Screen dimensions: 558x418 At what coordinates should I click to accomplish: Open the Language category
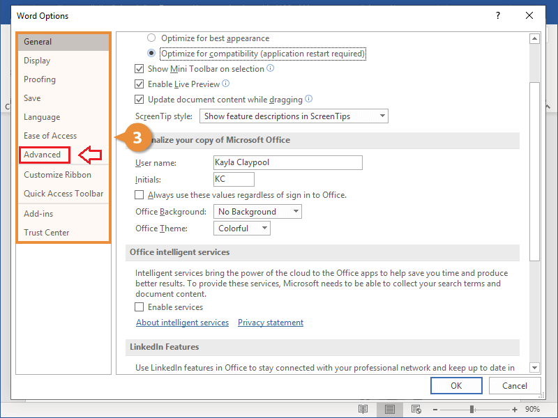click(63, 117)
